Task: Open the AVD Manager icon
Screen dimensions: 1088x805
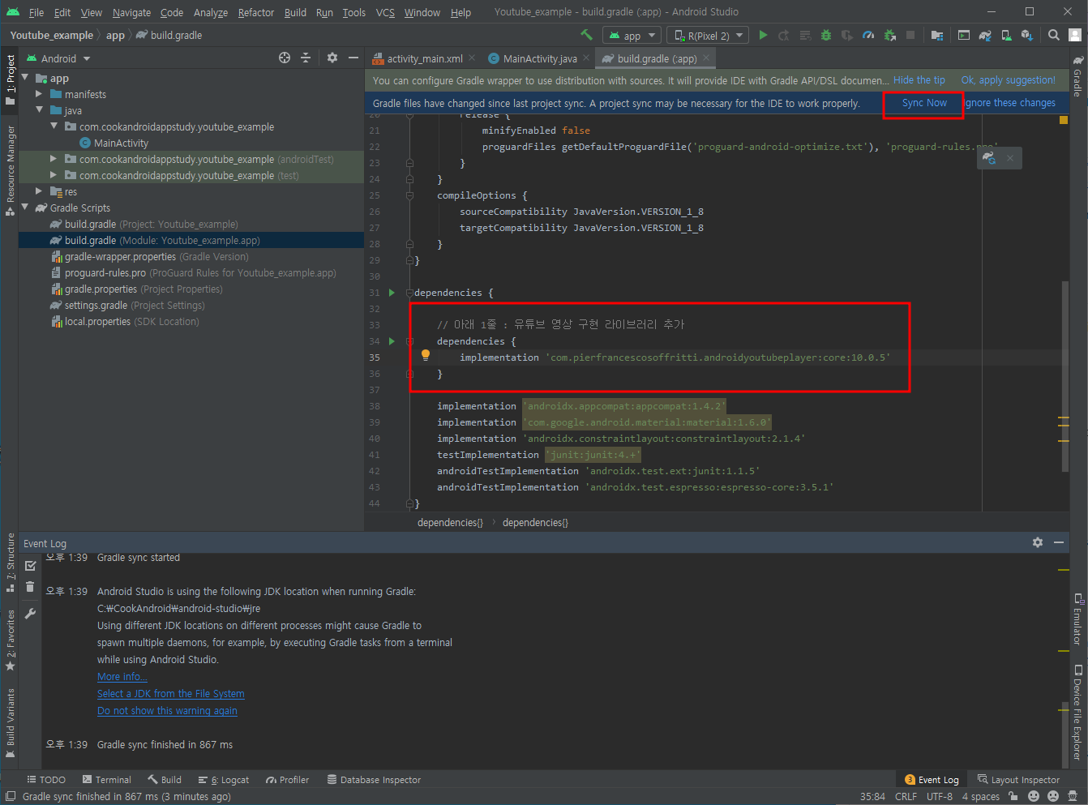Action: pos(1006,35)
